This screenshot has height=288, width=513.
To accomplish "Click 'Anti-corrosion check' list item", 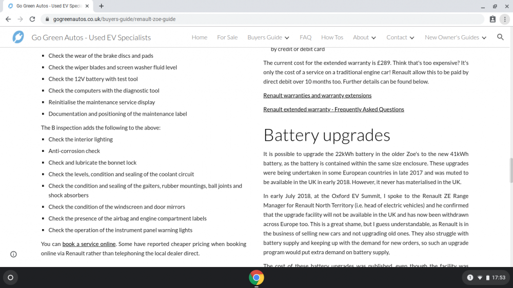I will pos(74,151).
